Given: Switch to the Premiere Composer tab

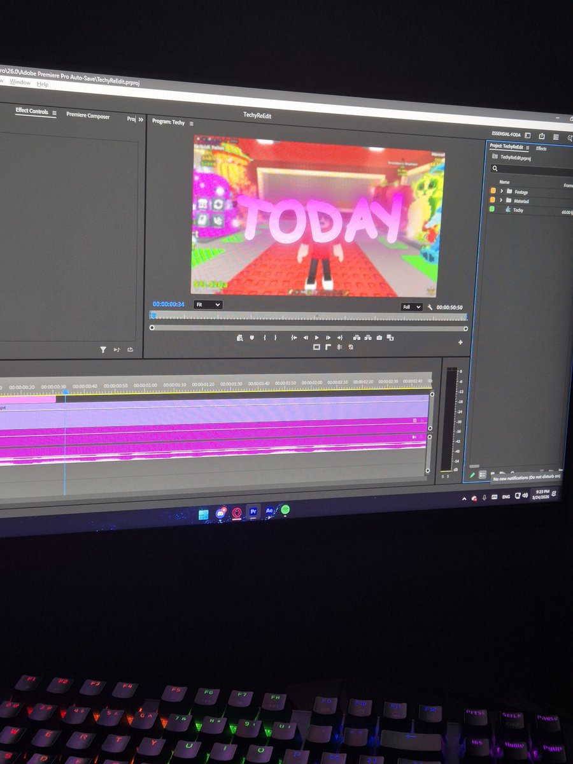Looking at the screenshot, I should pyautogui.click(x=88, y=117).
